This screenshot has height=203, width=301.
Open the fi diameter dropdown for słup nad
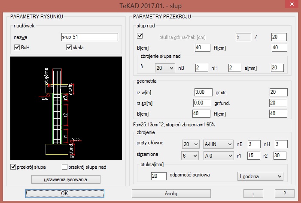[x=165, y=68]
